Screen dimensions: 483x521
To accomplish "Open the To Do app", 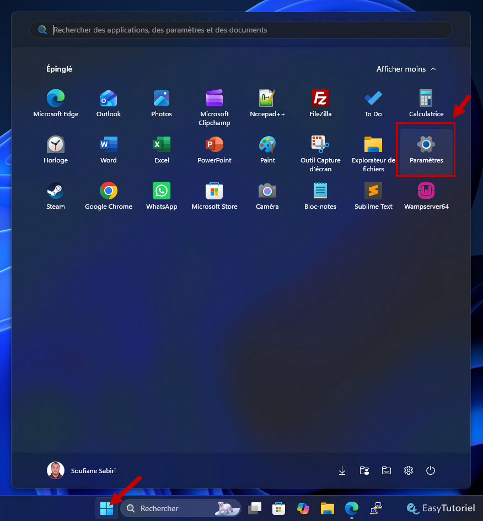I will pos(373,104).
